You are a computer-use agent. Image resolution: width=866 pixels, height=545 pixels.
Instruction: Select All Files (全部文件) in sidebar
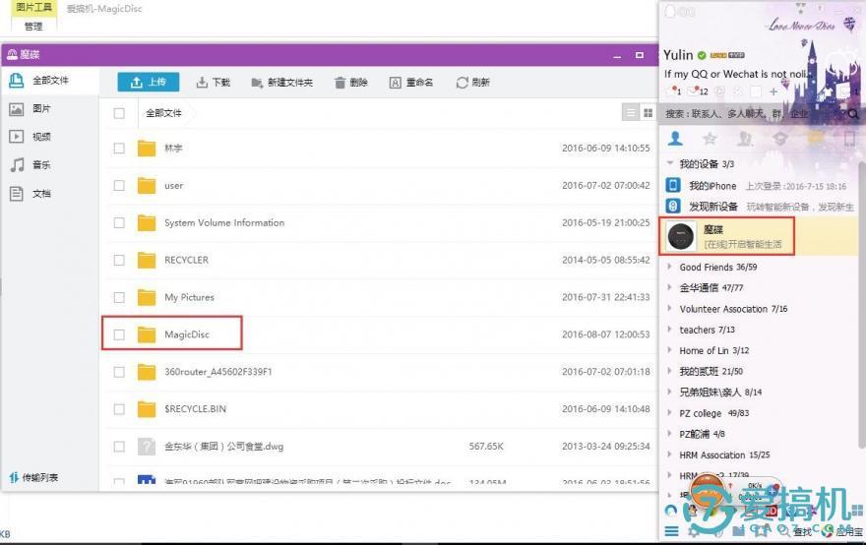pyautogui.click(x=50, y=81)
